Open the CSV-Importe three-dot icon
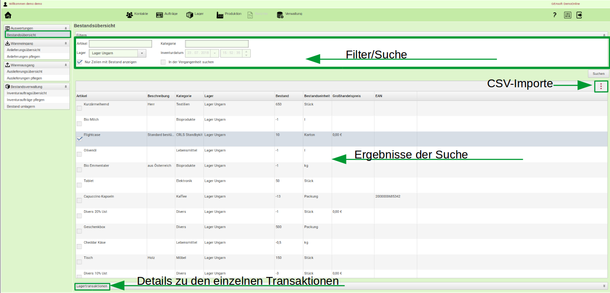This screenshot has width=610, height=293. 601,86
